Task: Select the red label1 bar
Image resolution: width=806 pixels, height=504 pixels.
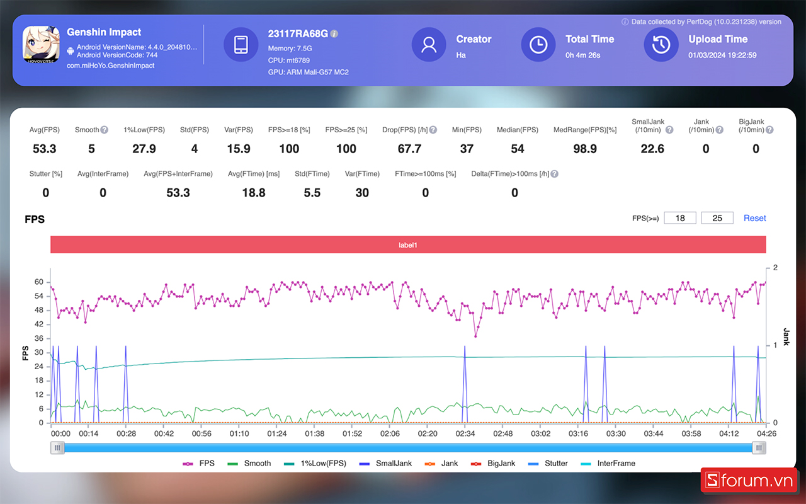Action: point(408,245)
